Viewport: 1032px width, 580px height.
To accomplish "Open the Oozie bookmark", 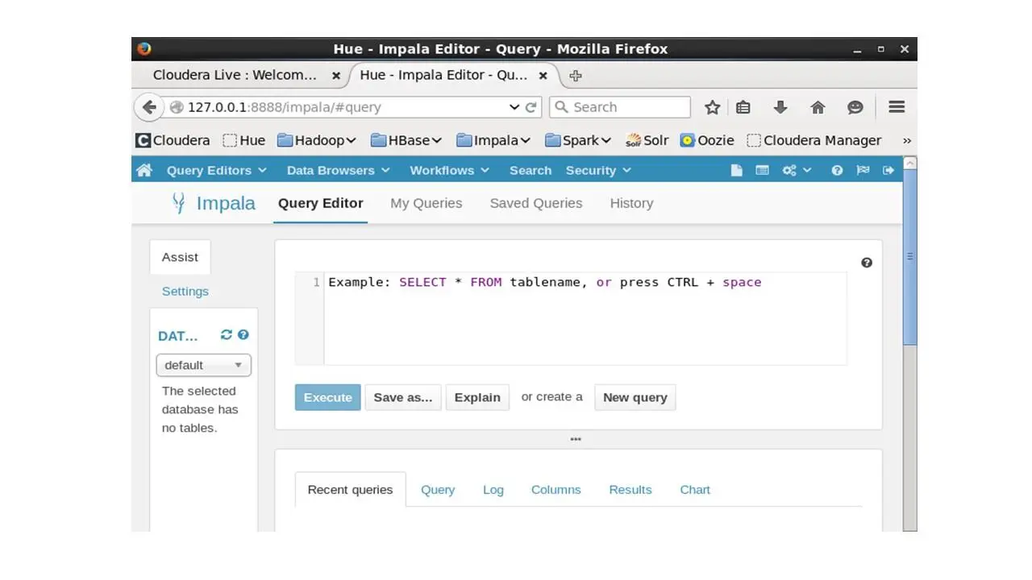I will [707, 140].
